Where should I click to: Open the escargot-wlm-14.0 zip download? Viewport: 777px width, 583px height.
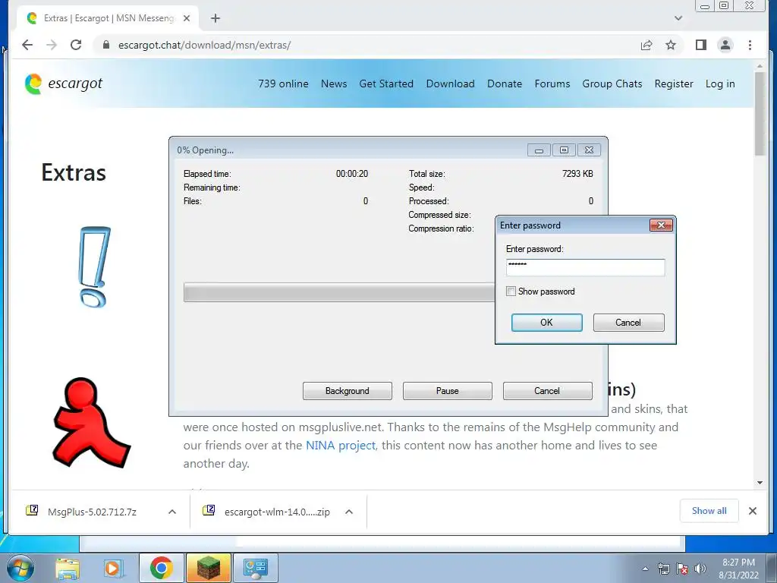click(x=276, y=512)
